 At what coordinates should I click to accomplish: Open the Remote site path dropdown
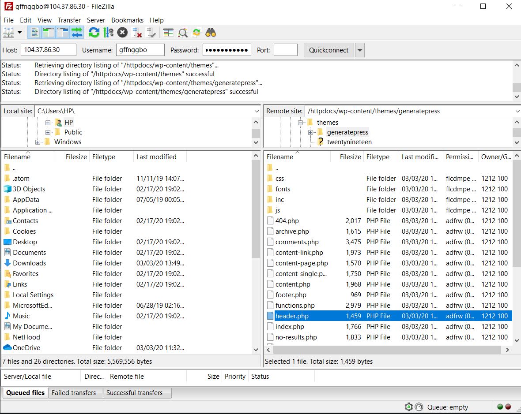pyautogui.click(x=517, y=111)
